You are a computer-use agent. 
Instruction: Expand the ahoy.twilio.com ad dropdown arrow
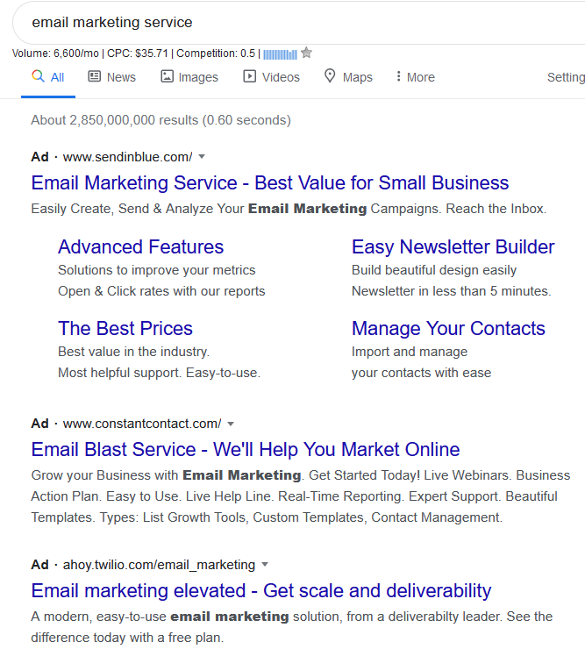(265, 565)
